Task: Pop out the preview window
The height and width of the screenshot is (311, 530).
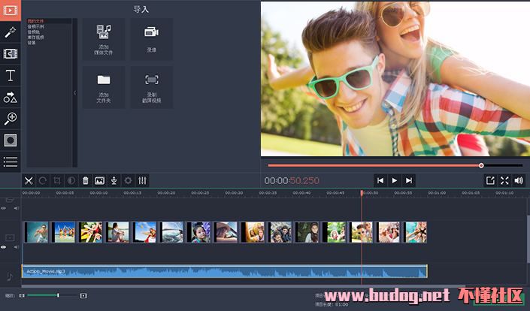Action: pos(490,180)
